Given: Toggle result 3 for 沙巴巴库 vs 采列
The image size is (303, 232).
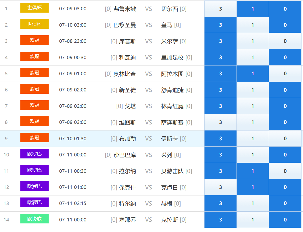Looking at the screenshot, I should point(220,155).
